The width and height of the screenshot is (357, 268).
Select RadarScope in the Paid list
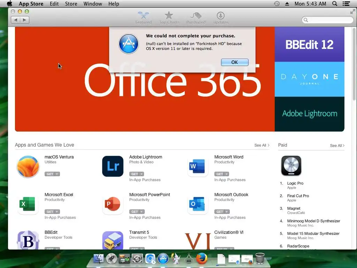[x=298, y=246]
